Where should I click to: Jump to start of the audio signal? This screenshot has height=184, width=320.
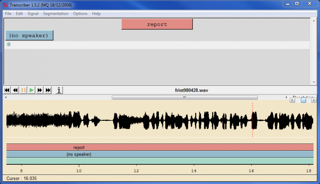click(7, 90)
